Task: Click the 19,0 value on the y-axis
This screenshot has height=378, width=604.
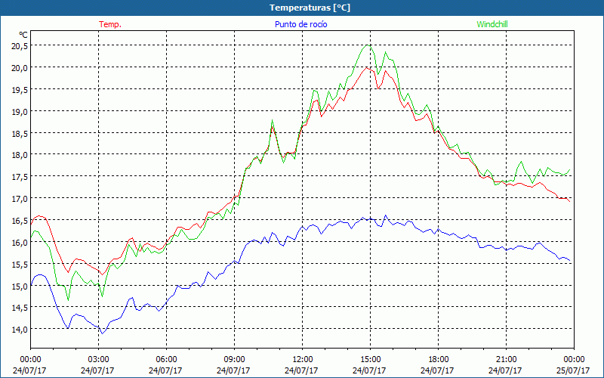Action: tap(20, 111)
